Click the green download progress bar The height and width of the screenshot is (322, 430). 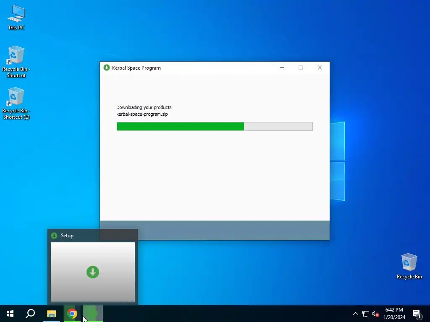coord(215,126)
